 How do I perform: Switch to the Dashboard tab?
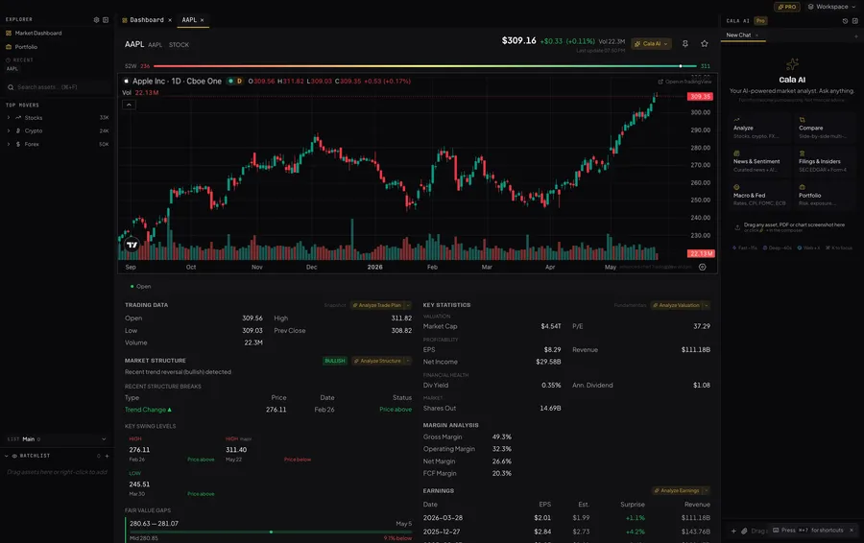146,20
